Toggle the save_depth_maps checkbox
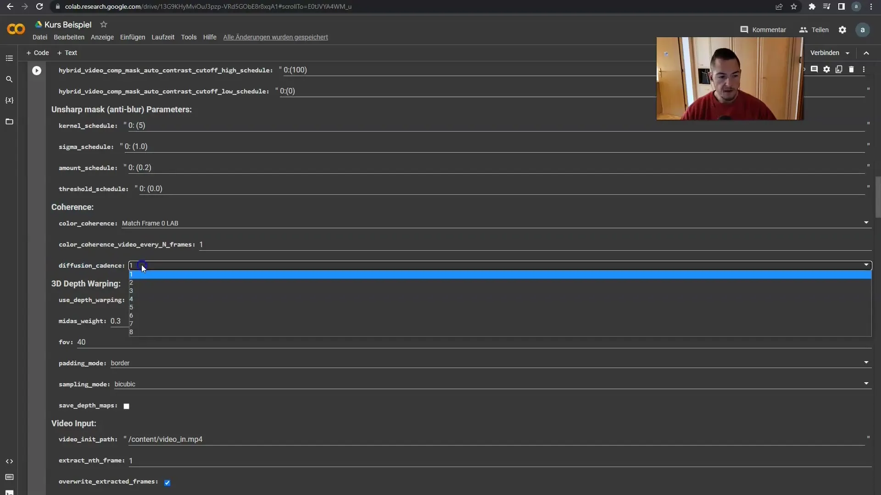This screenshot has width=881, height=495. click(x=127, y=406)
